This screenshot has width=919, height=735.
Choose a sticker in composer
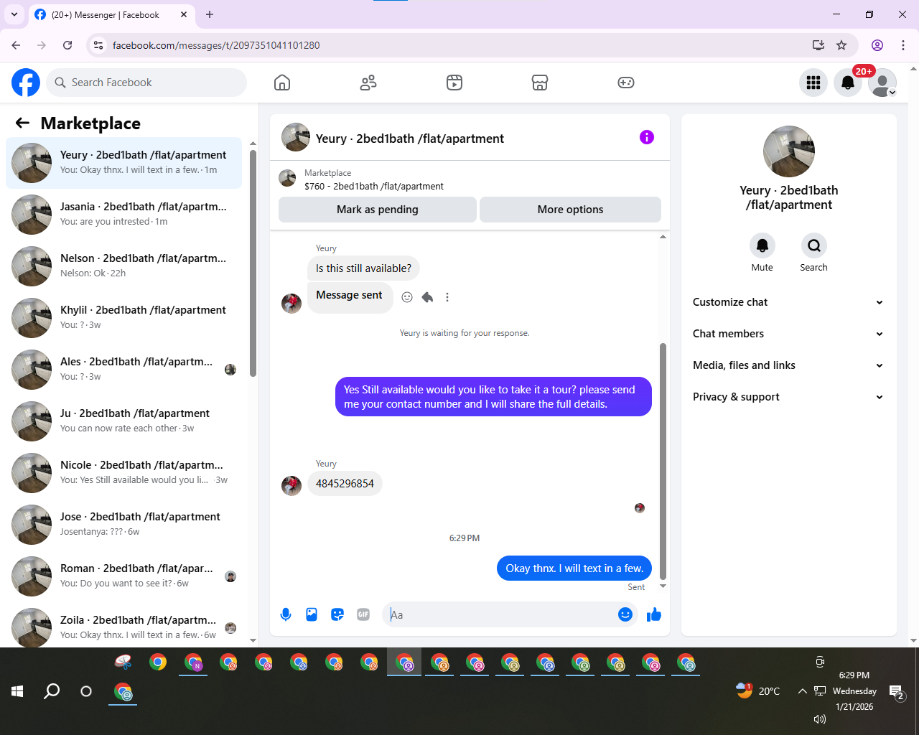pos(337,614)
